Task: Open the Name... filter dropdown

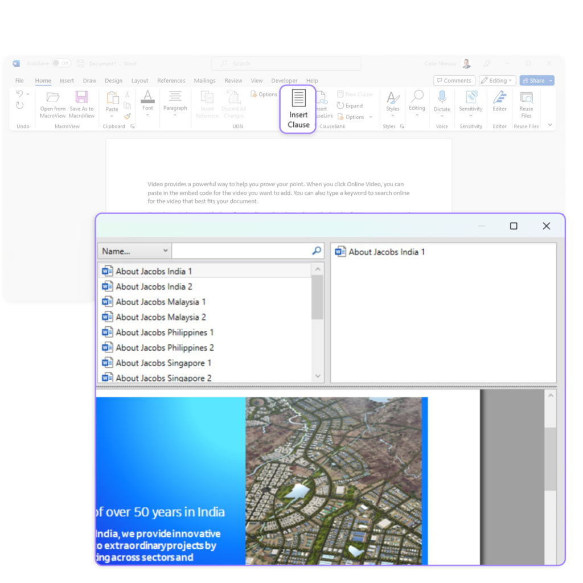Action: pyautogui.click(x=134, y=251)
